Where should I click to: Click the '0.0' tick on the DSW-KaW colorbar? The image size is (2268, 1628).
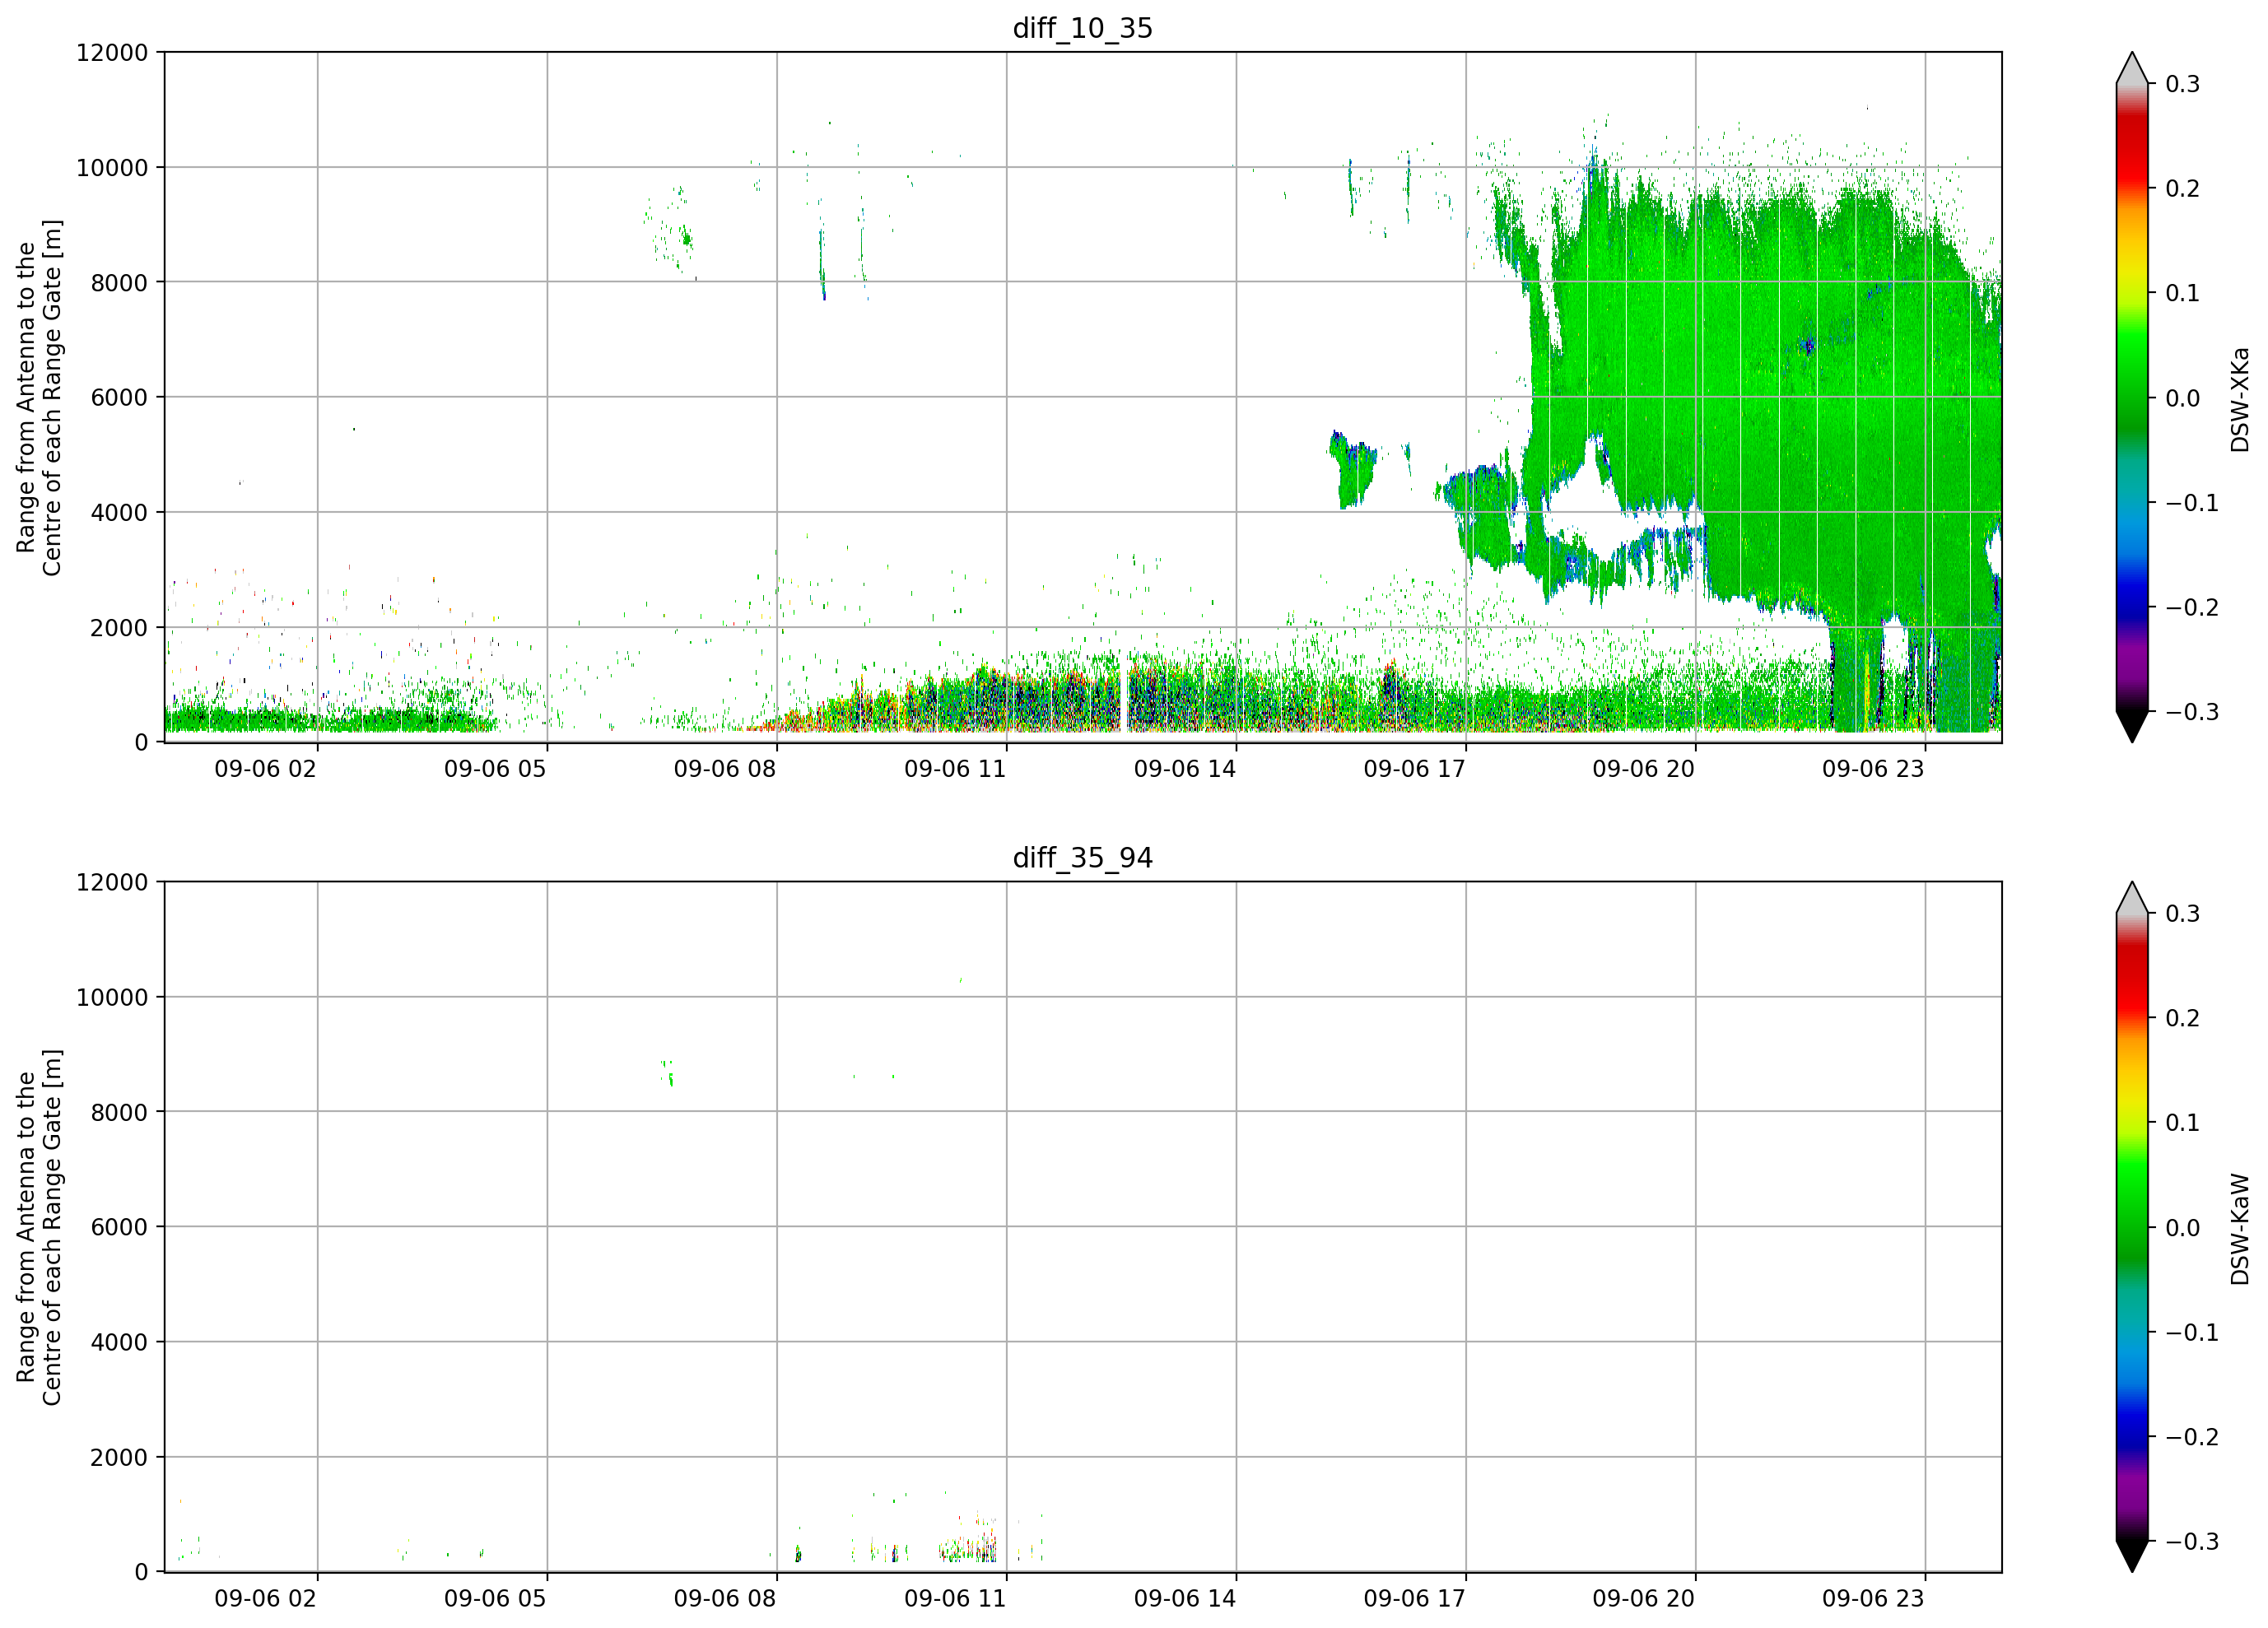(2183, 1227)
